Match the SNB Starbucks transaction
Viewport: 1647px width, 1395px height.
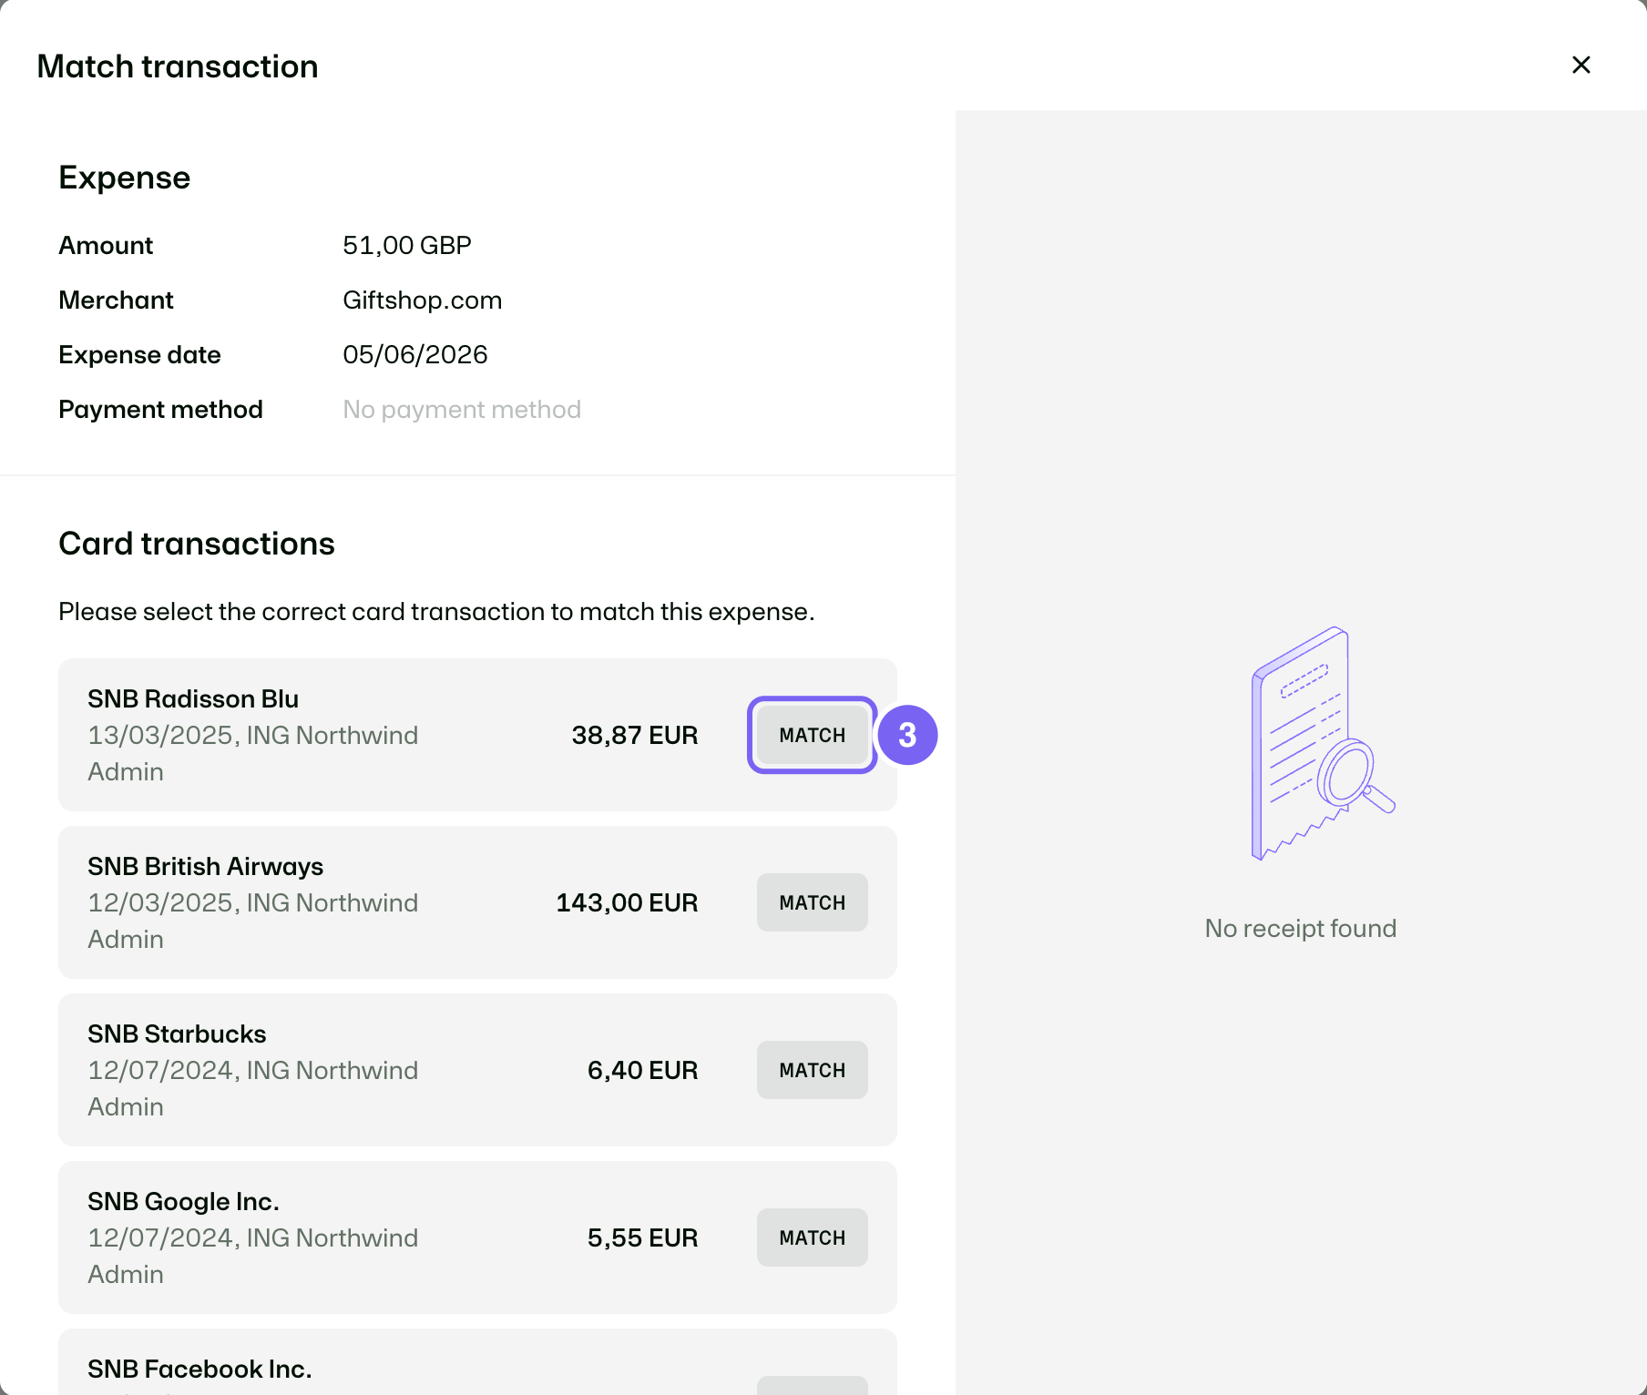click(x=812, y=1070)
